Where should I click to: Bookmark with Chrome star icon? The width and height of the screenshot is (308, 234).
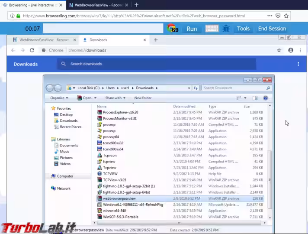279,50
